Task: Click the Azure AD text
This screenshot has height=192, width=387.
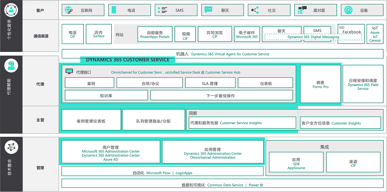Action: click(x=111, y=159)
